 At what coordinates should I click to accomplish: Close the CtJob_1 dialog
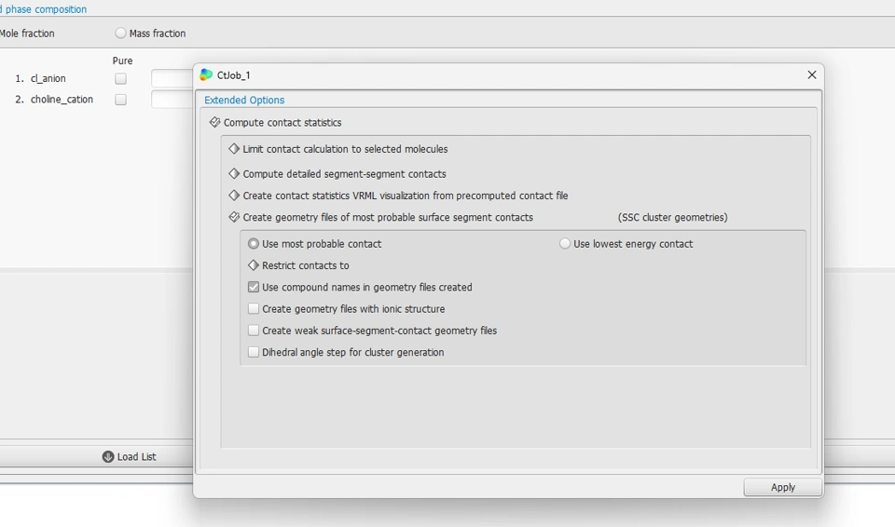[811, 75]
